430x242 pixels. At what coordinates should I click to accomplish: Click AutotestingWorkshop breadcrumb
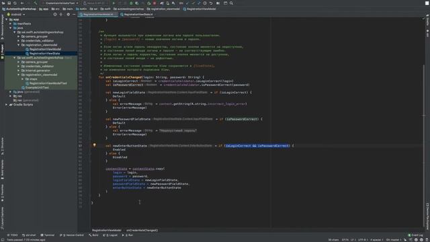[x=19, y=9]
